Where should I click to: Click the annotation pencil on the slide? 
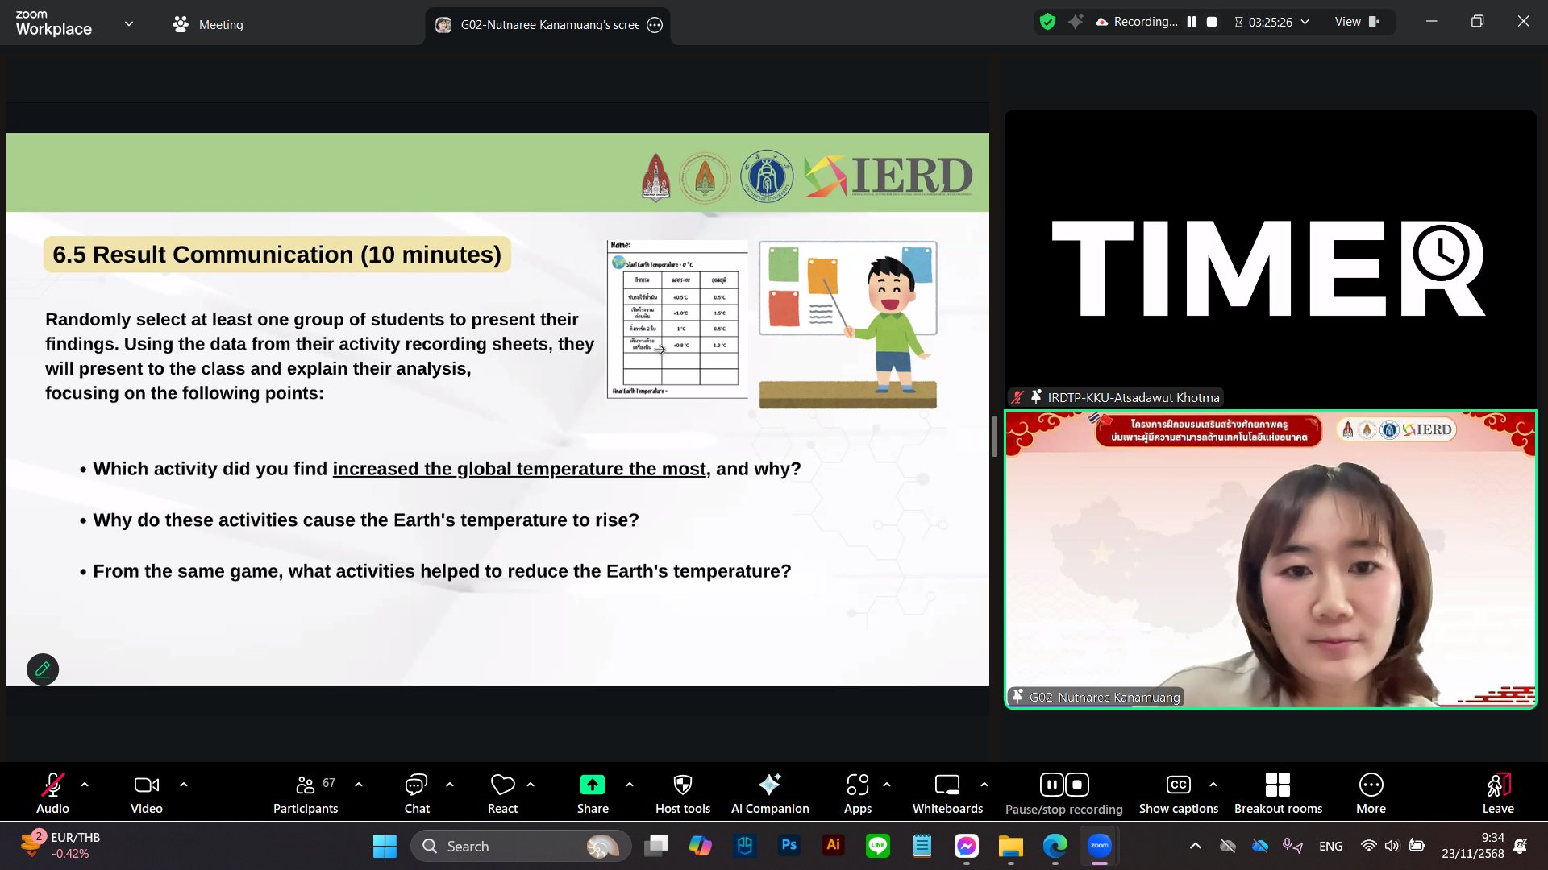pyautogui.click(x=43, y=669)
